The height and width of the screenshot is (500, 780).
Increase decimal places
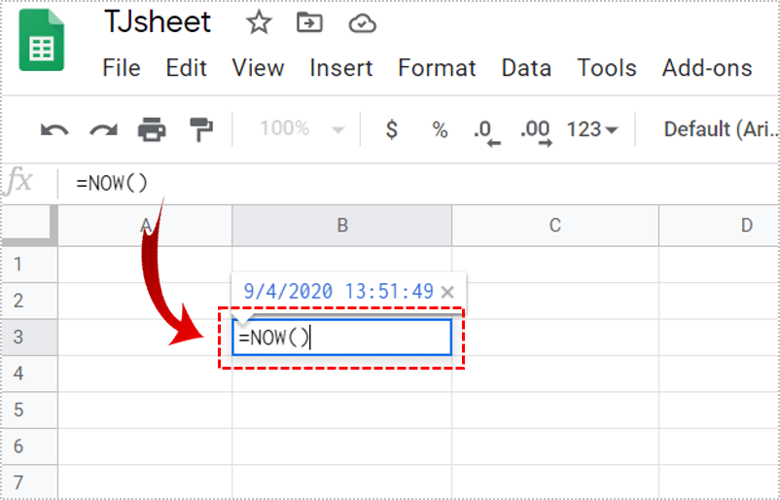click(x=535, y=130)
